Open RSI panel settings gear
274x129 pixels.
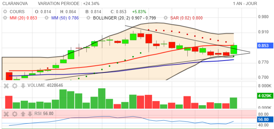(15, 114)
